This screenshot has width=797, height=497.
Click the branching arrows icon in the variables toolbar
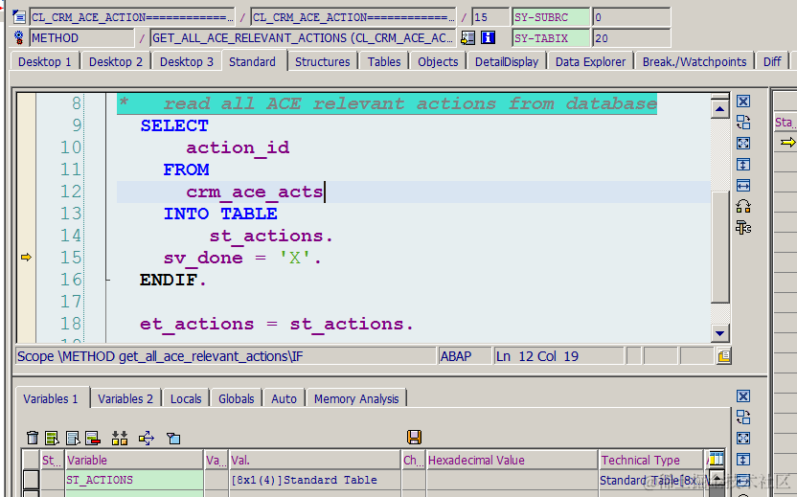click(147, 438)
